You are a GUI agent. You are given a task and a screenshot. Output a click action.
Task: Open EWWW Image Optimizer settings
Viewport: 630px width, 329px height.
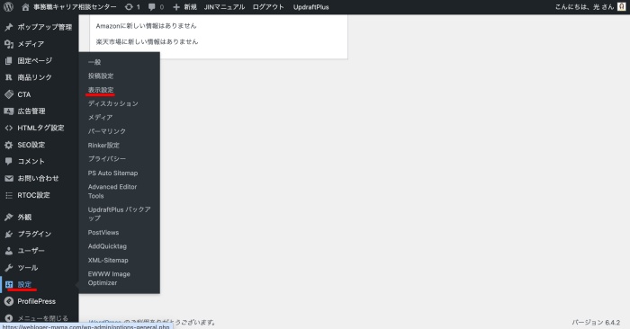[109, 279]
